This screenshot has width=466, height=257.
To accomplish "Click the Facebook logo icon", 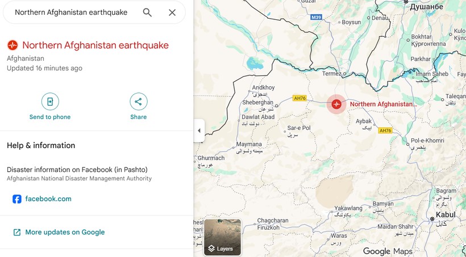I will pyautogui.click(x=17, y=199).
